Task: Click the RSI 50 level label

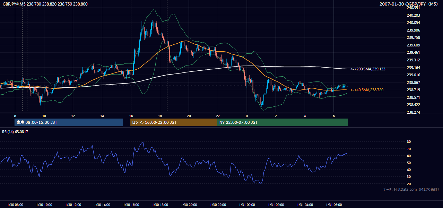Action: point(409,163)
